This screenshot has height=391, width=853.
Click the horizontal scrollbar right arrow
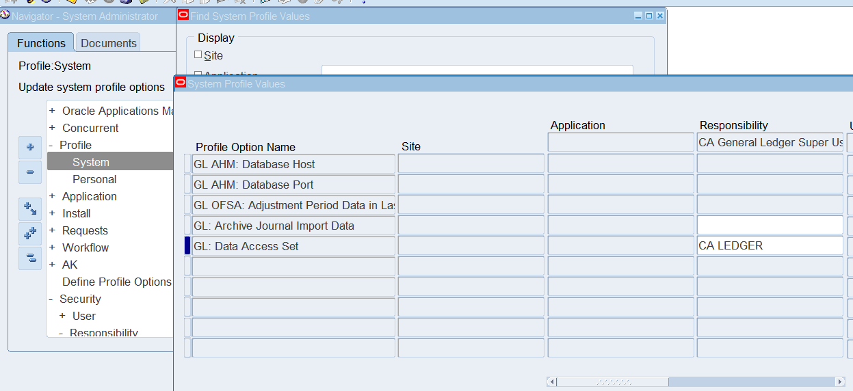click(x=840, y=381)
